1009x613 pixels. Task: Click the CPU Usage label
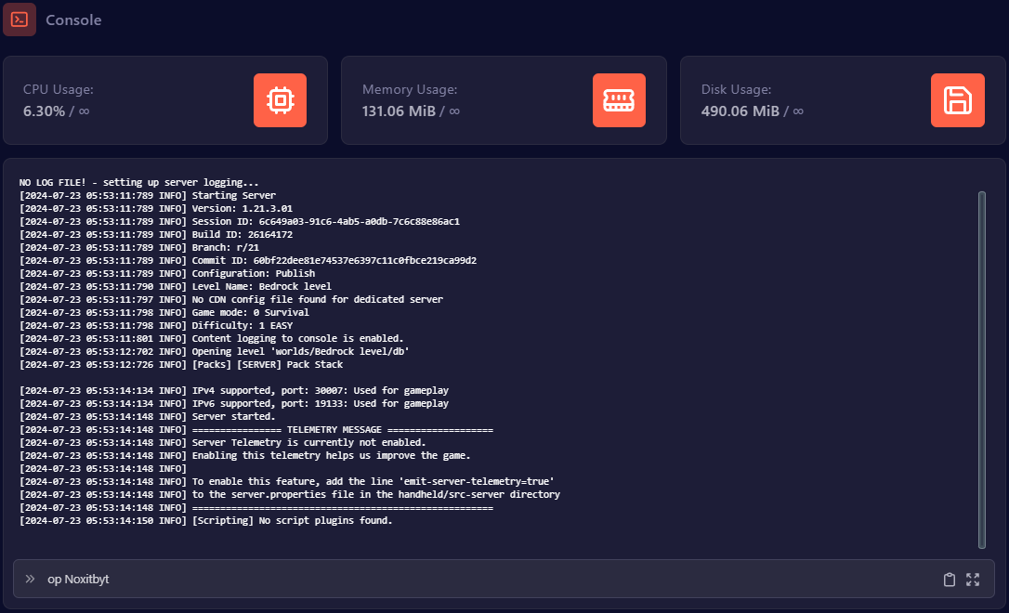(x=59, y=90)
